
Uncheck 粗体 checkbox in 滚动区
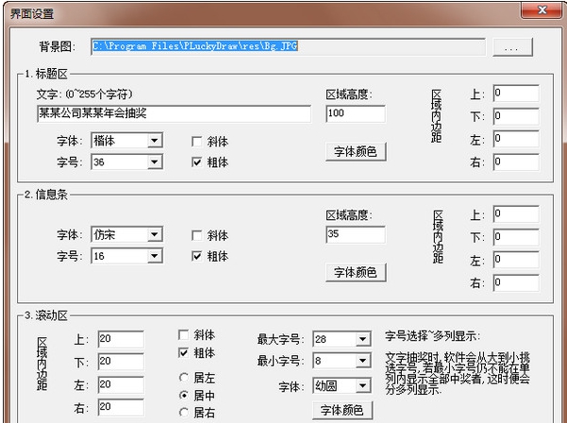pyautogui.click(x=183, y=352)
